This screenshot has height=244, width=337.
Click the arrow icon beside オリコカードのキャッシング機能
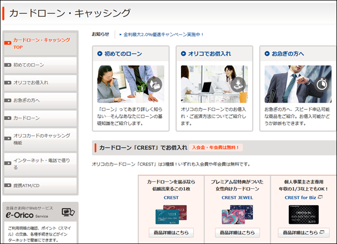click(8, 139)
